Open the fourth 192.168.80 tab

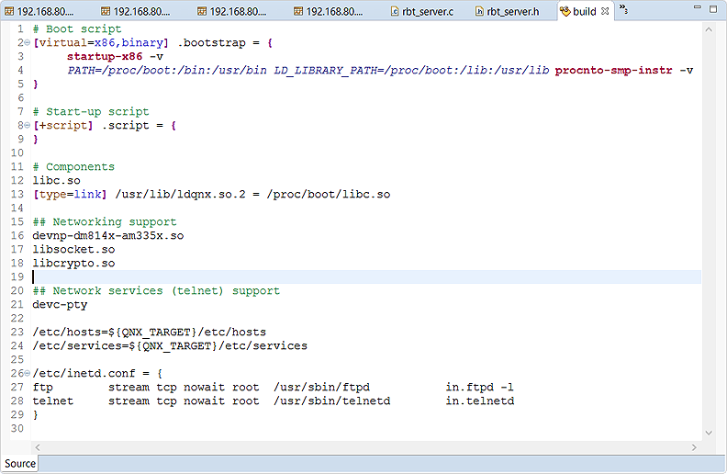point(332,11)
